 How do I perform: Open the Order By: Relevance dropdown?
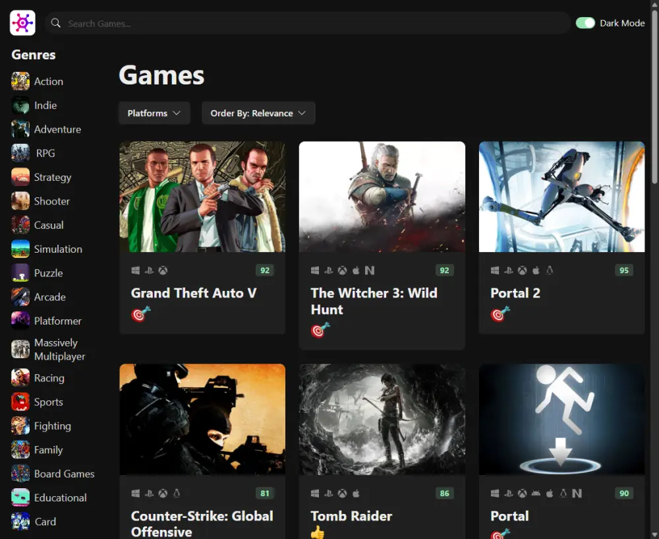[x=258, y=113]
